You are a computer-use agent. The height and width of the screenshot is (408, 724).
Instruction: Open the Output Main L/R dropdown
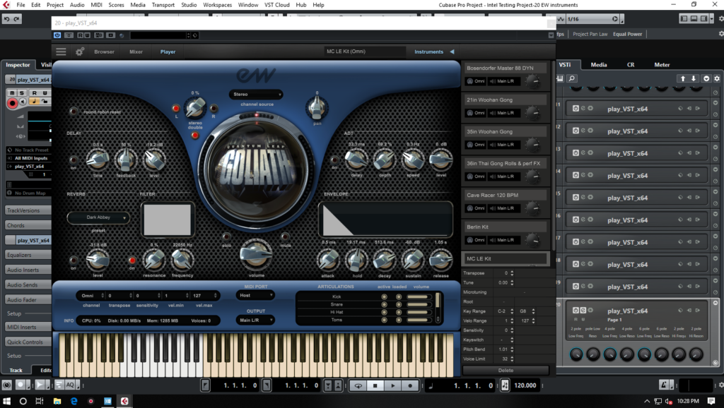(256, 320)
